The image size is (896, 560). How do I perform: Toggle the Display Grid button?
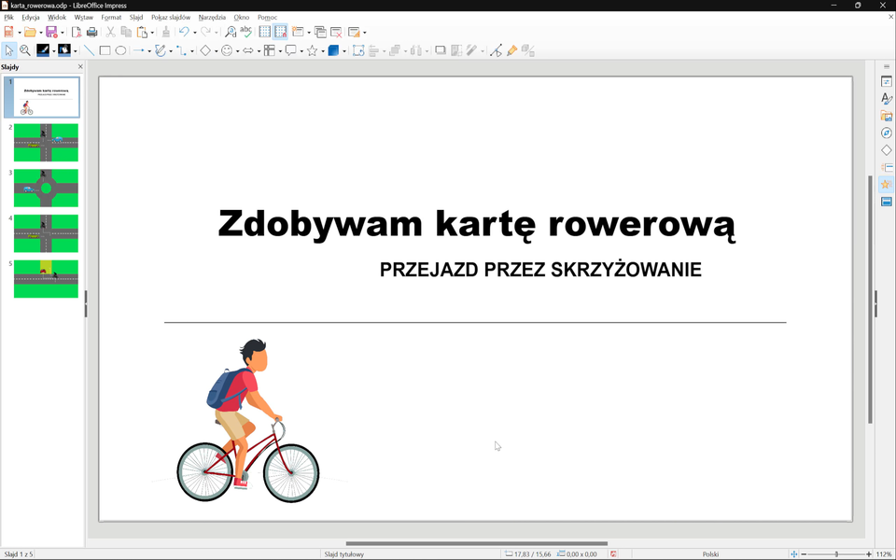click(x=265, y=32)
